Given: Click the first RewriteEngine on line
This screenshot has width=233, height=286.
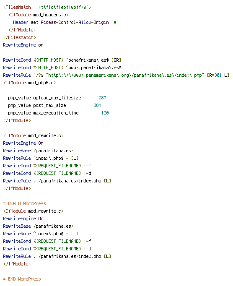Looking at the screenshot, I should pyautogui.click(x=23, y=45).
